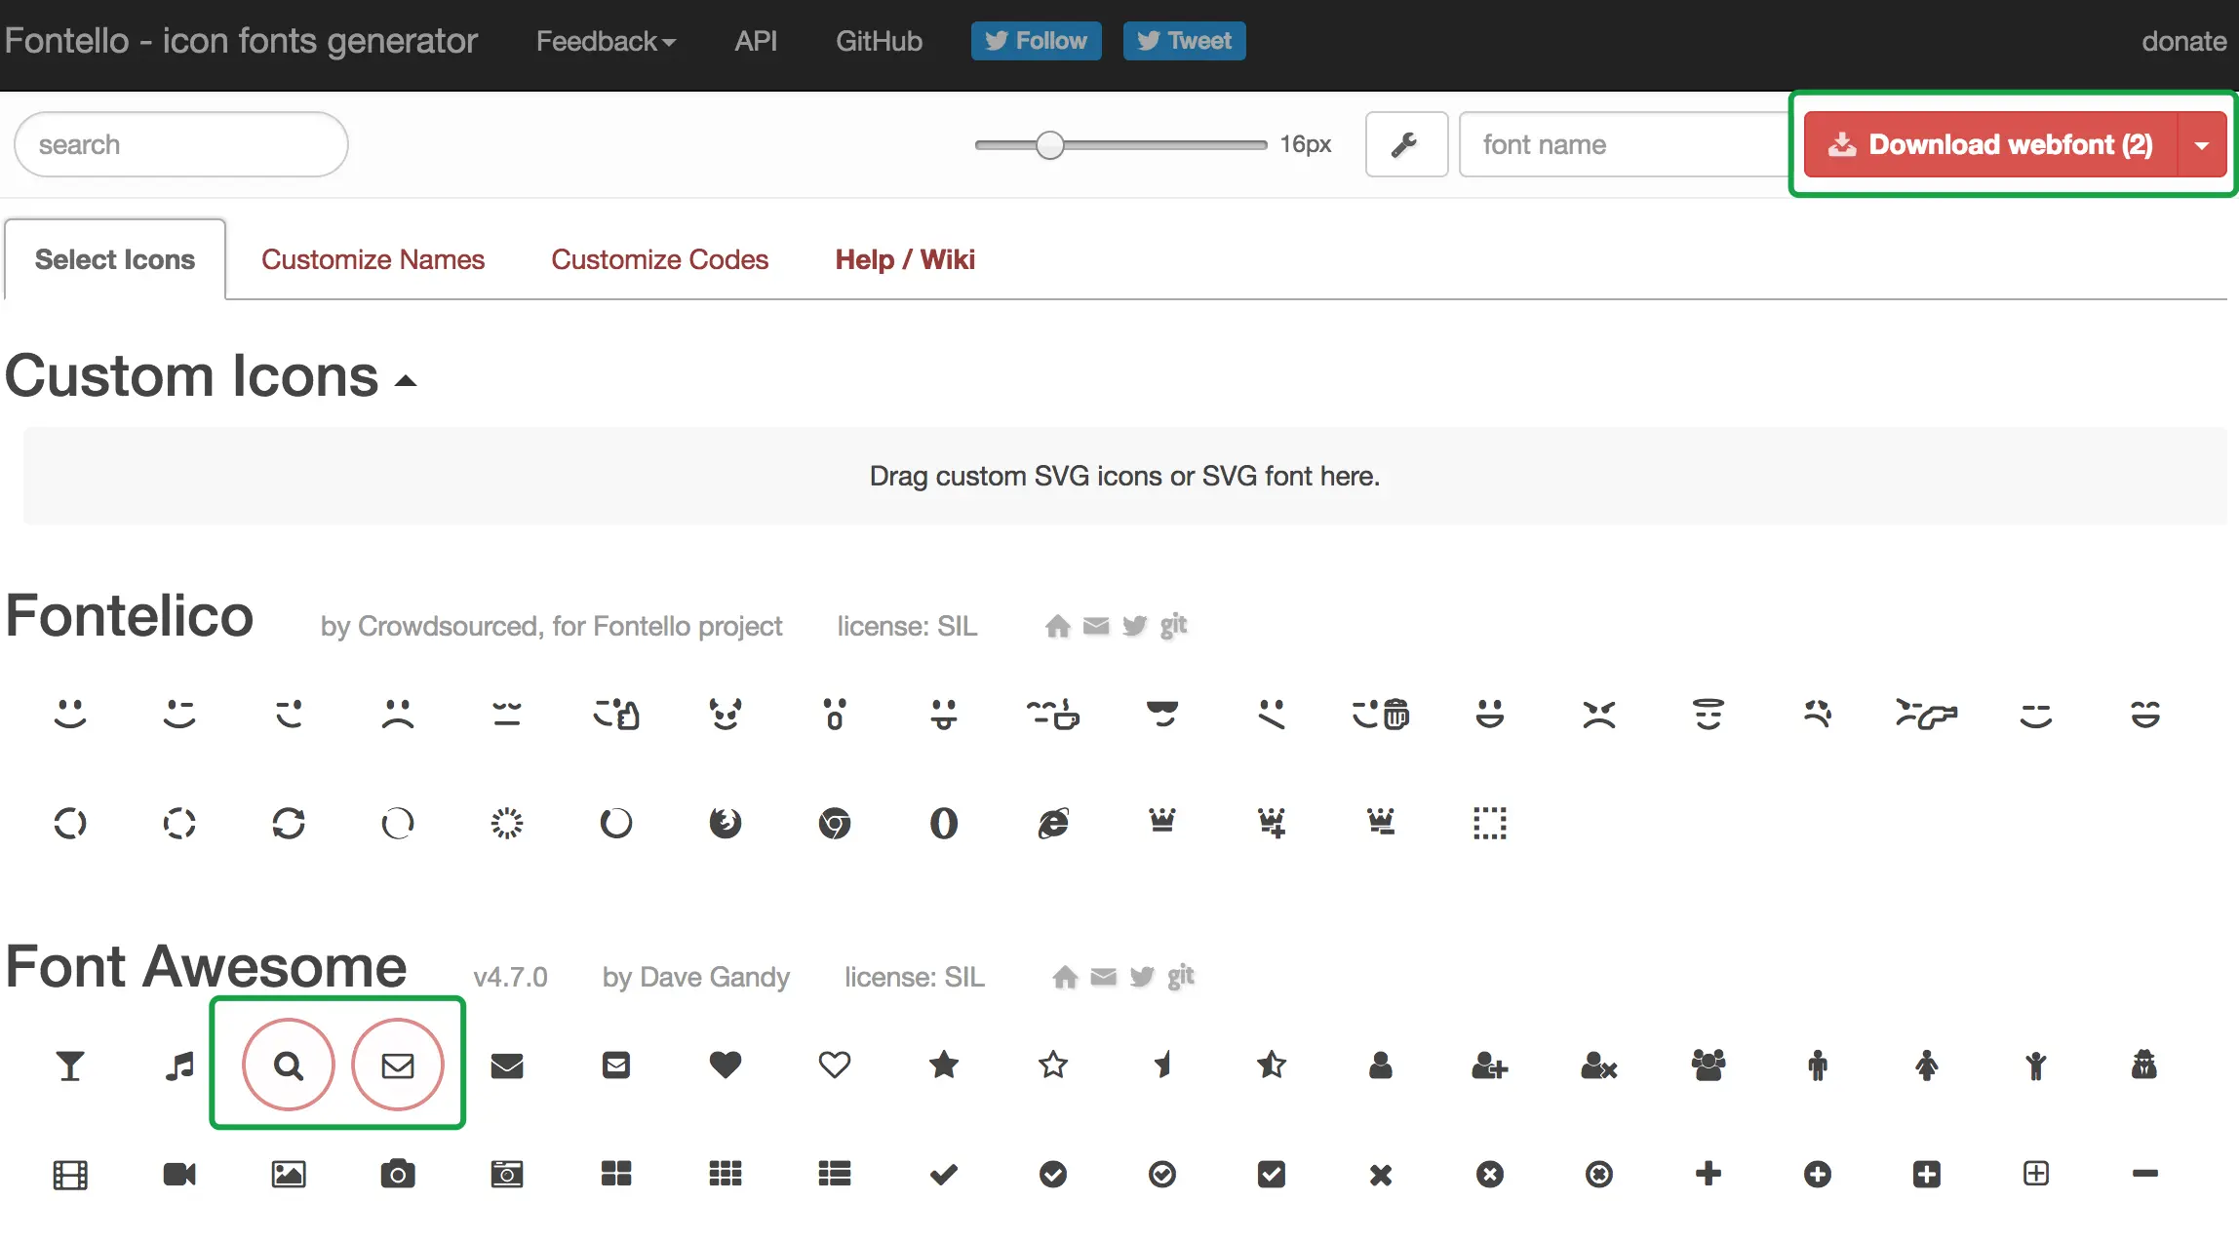Select the video camera icon
Screen dimensions: 2239x1240
pyautogui.click(x=179, y=1174)
